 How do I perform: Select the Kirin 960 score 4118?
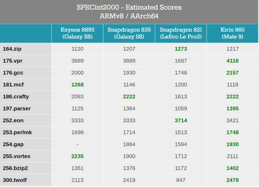coord(233,61)
